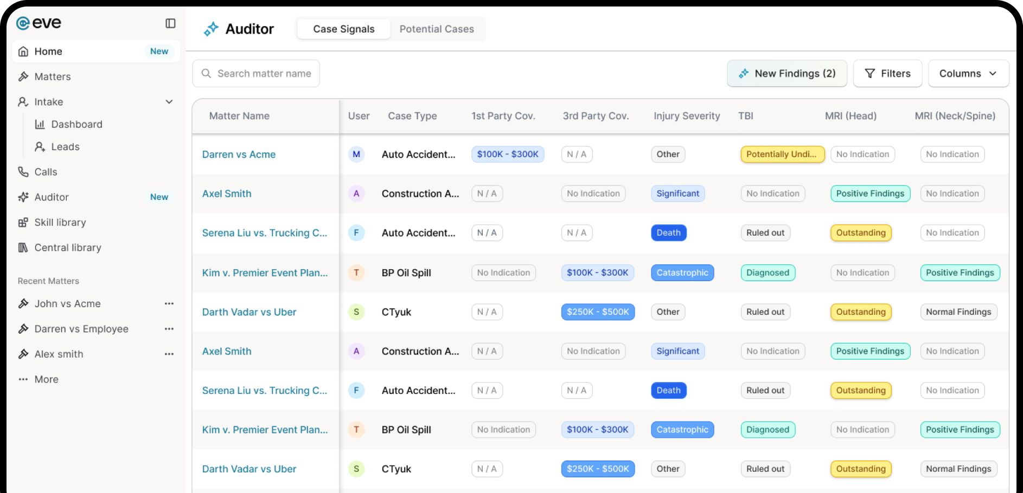Click the Matter Name column header
The image size is (1023, 493).
(239, 116)
